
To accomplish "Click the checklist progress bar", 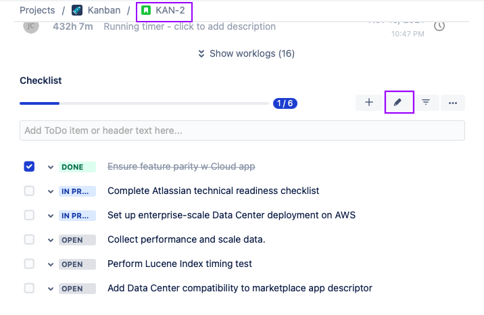I will [x=144, y=103].
